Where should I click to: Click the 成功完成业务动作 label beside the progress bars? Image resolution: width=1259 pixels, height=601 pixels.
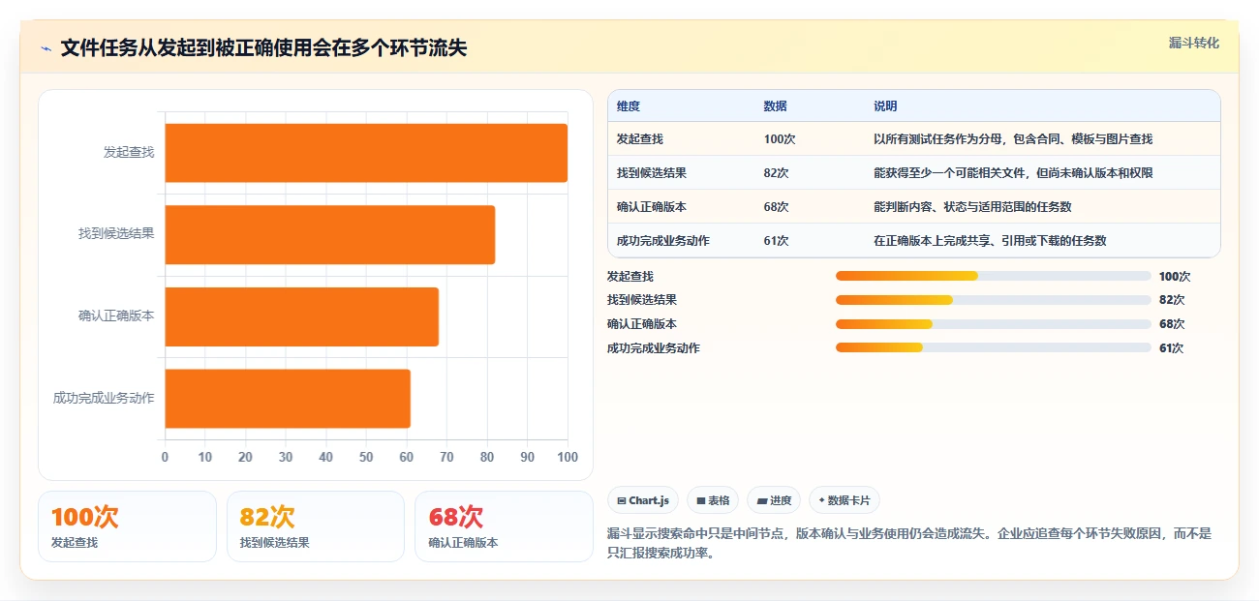tap(654, 348)
